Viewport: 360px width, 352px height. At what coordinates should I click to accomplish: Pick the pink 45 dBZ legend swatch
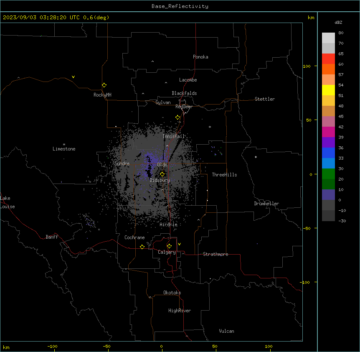(x=328, y=121)
